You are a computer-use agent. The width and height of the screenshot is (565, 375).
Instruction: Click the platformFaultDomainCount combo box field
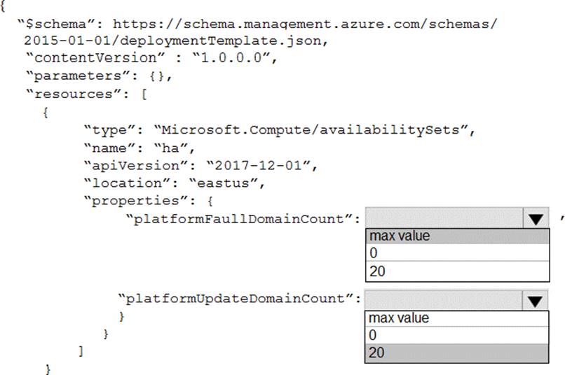pyautogui.click(x=443, y=219)
